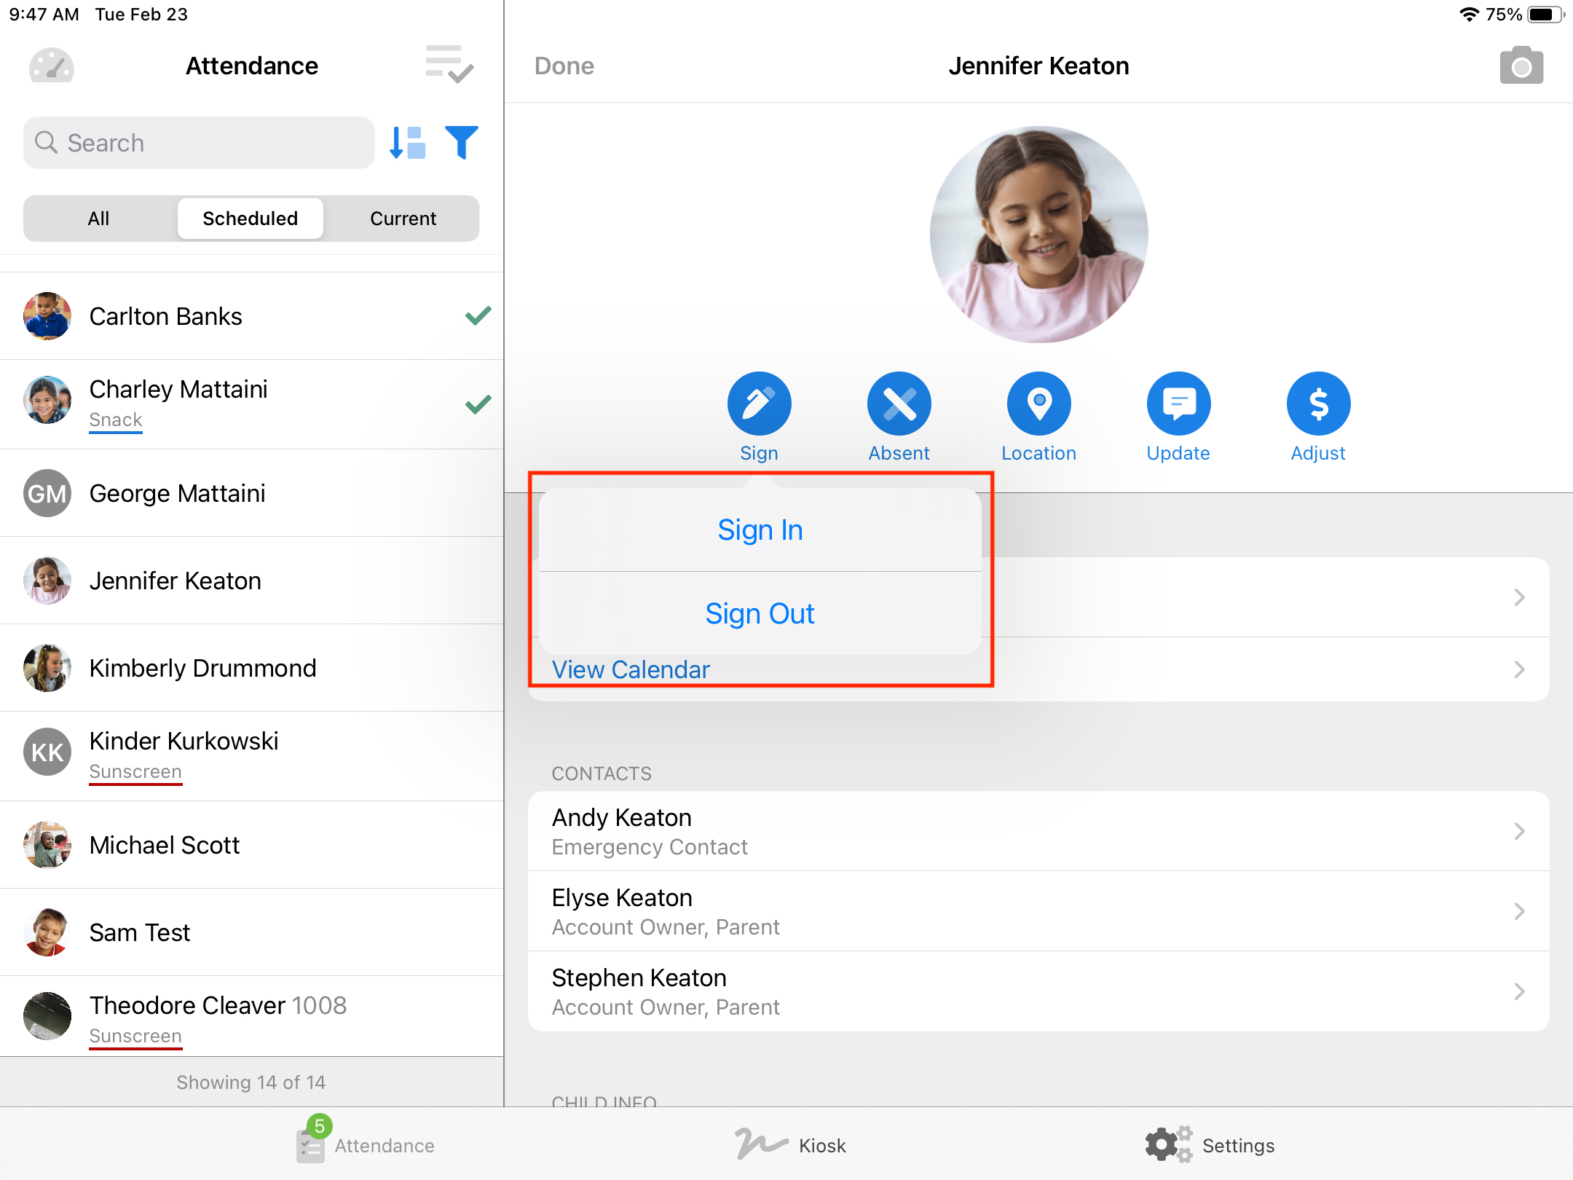
Task: Click the GM initials avatar
Action: [47, 493]
